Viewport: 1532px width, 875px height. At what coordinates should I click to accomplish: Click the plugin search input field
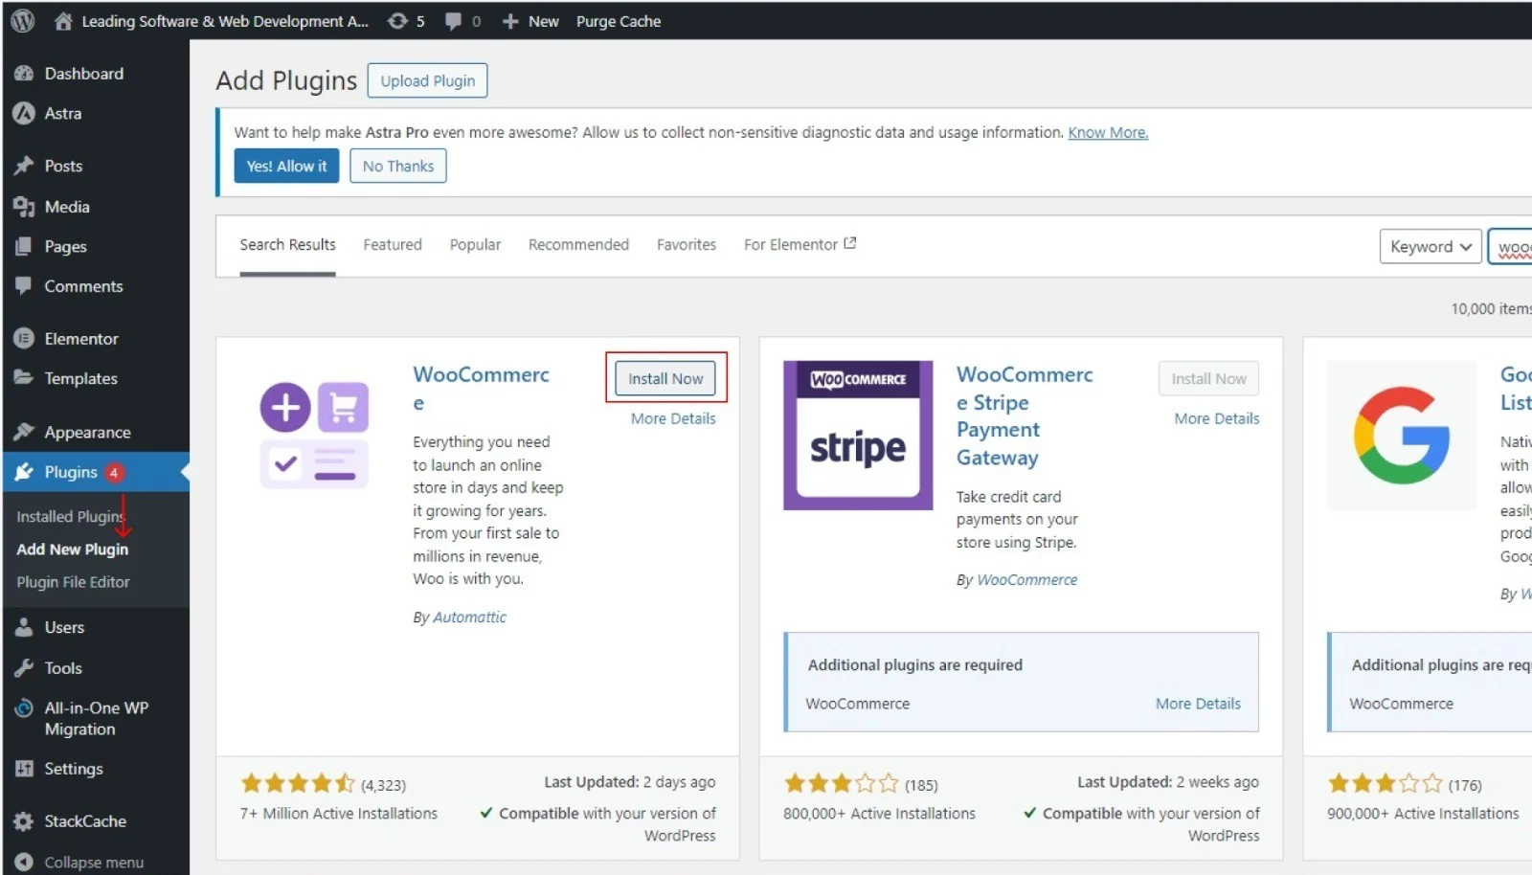[x=1510, y=246]
